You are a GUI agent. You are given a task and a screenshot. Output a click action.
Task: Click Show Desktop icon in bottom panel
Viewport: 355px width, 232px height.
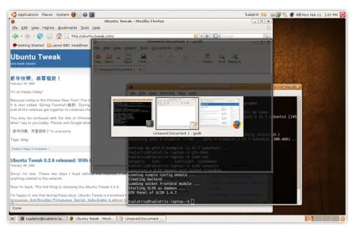pos(12,218)
